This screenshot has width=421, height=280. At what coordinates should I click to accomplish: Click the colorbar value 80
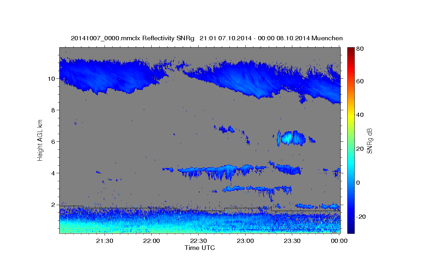tap(360, 49)
